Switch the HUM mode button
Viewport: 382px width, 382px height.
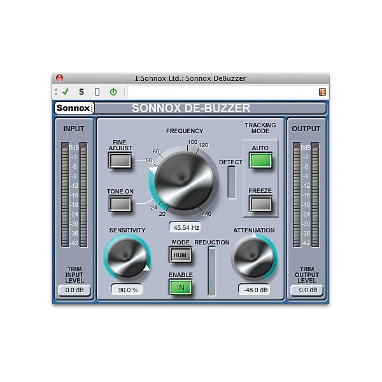[x=180, y=255]
